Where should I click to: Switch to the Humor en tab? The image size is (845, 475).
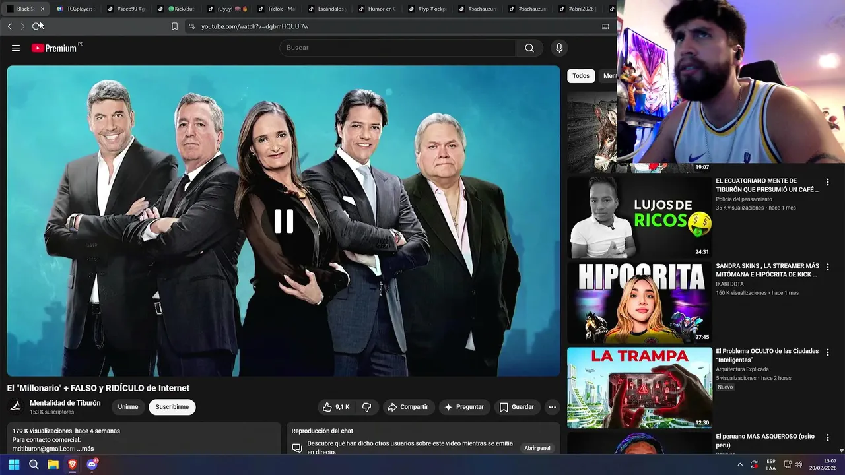point(376,9)
